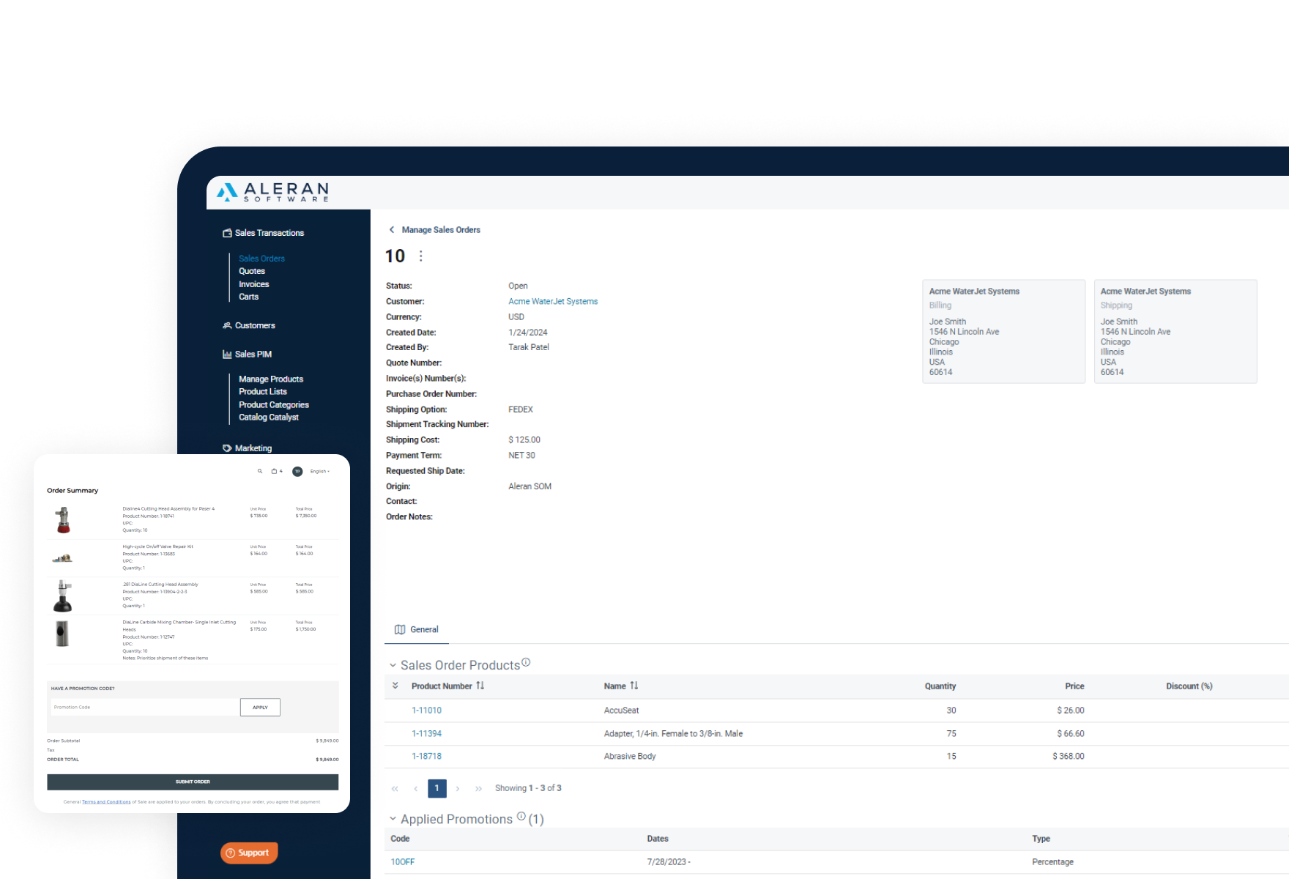Click the Price column header

(x=1074, y=686)
